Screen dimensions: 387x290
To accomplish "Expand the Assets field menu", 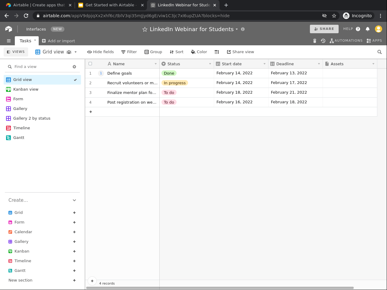I will [373, 64].
